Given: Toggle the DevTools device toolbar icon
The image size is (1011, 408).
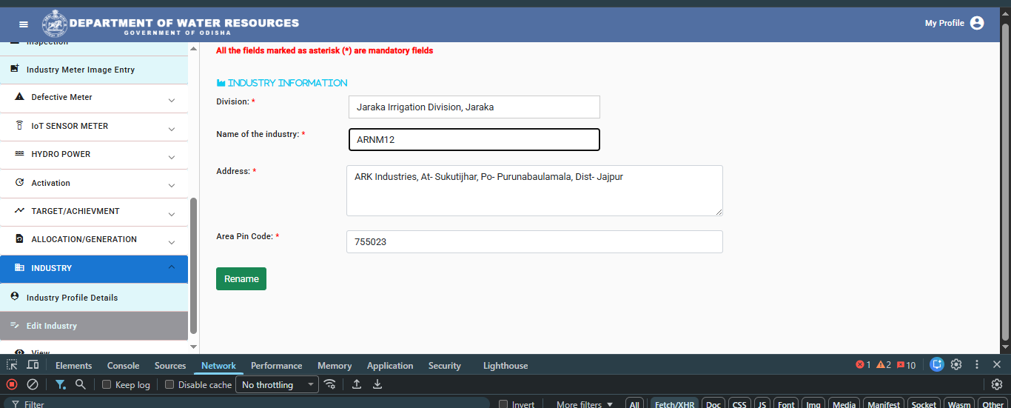Looking at the screenshot, I should tap(33, 365).
